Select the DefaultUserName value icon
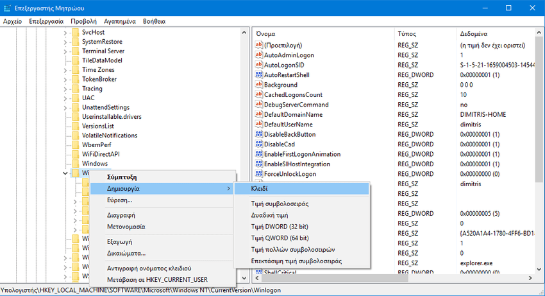 coord(259,125)
